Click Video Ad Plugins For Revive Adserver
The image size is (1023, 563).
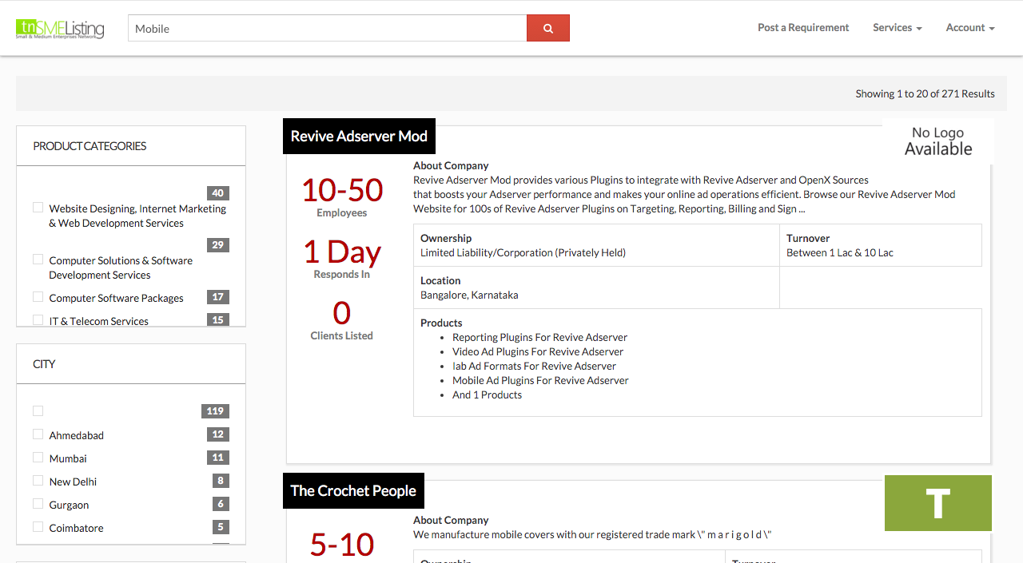pos(538,351)
